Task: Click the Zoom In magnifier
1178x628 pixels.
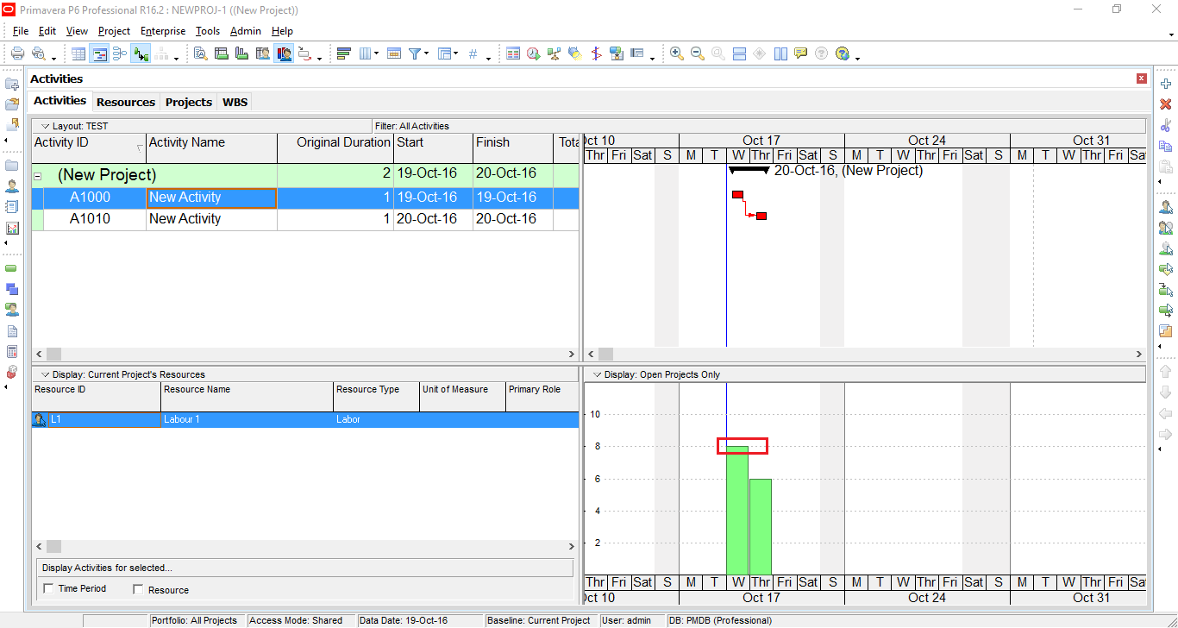Action: pyautogui.click(x=677, y=53)
